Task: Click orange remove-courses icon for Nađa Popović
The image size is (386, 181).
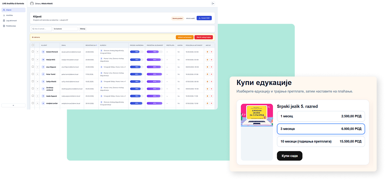Action: tap(207, 96)
